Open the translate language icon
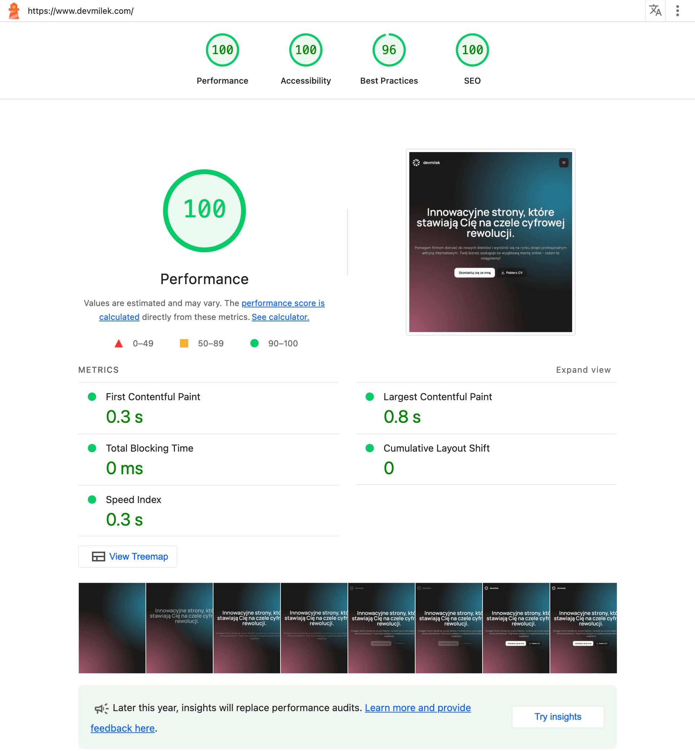695x751 pixels. pyautogui.click(x=655, y=11)
